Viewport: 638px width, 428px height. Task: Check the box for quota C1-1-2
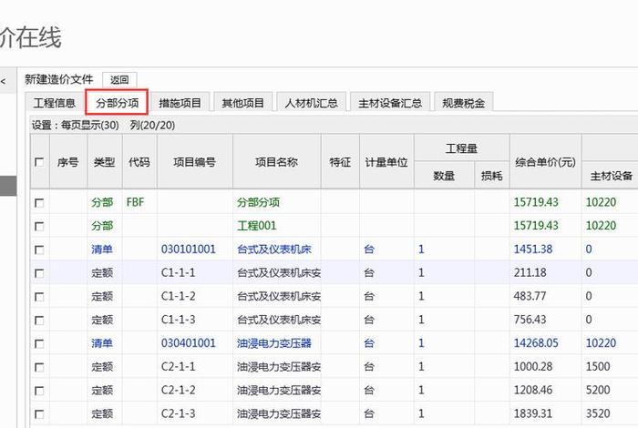point(39,297)
